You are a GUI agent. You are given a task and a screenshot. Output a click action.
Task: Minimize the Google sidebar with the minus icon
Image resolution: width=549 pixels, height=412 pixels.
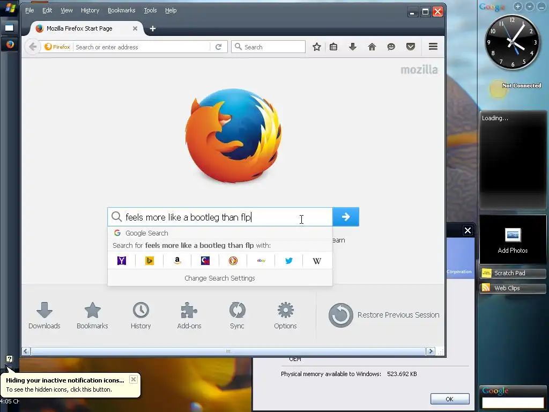541,6
